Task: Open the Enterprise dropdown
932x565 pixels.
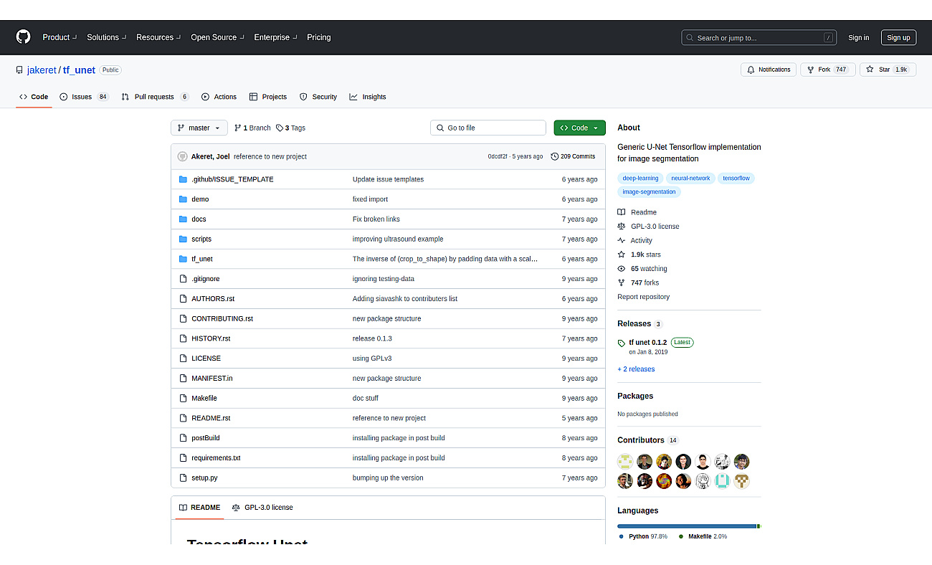Action: click(276, 37)
